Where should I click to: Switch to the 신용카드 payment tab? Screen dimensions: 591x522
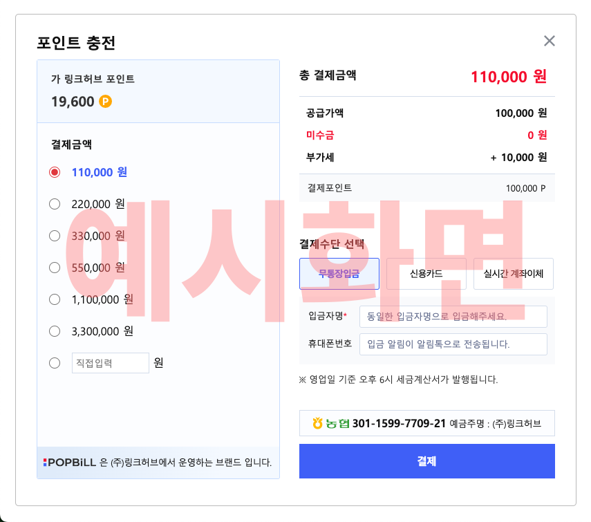426,274
